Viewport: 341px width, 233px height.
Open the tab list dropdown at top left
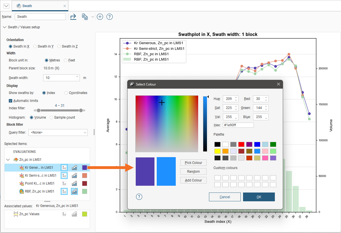[x=6, y=6]
